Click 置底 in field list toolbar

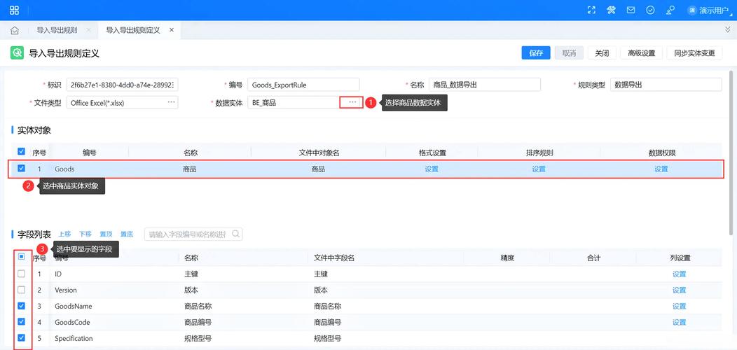126,234
